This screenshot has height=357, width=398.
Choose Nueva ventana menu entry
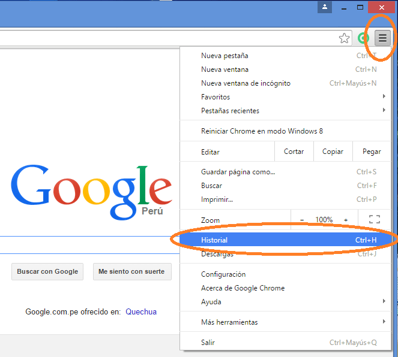coord(285,69)
